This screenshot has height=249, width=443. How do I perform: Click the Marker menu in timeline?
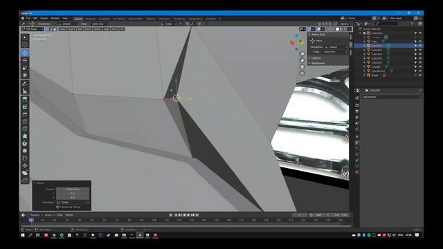[69, 215]
